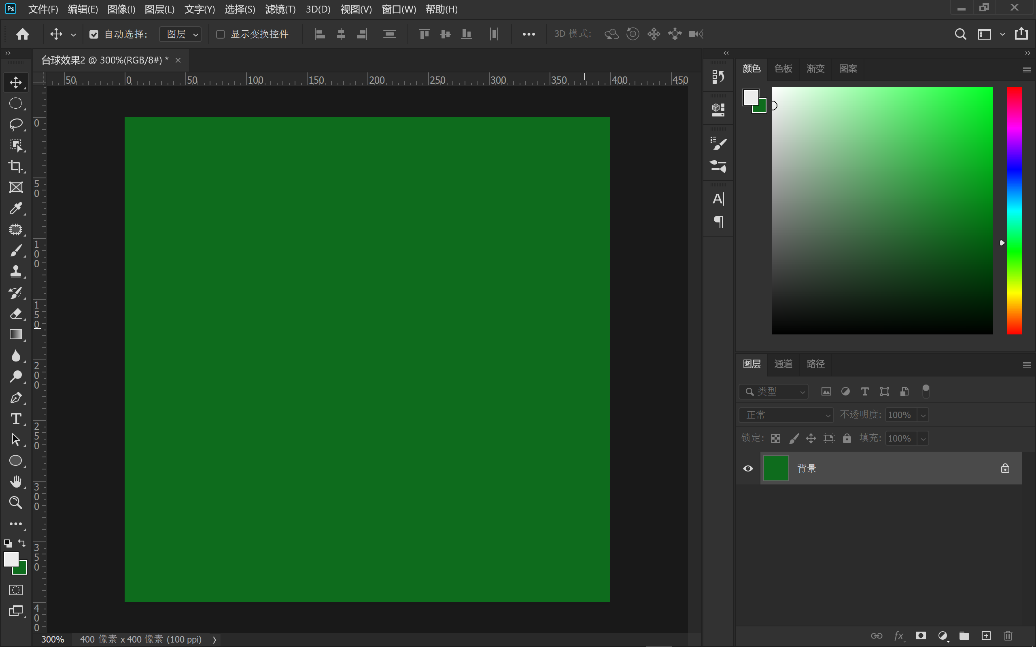Switch to the 通道 tab

pyautogui.click(x=783, y=364)
